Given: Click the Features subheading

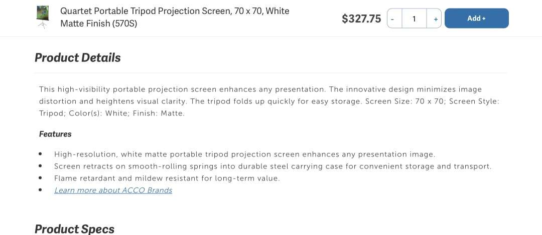Looking at the screenshot, I should (55, 134).
